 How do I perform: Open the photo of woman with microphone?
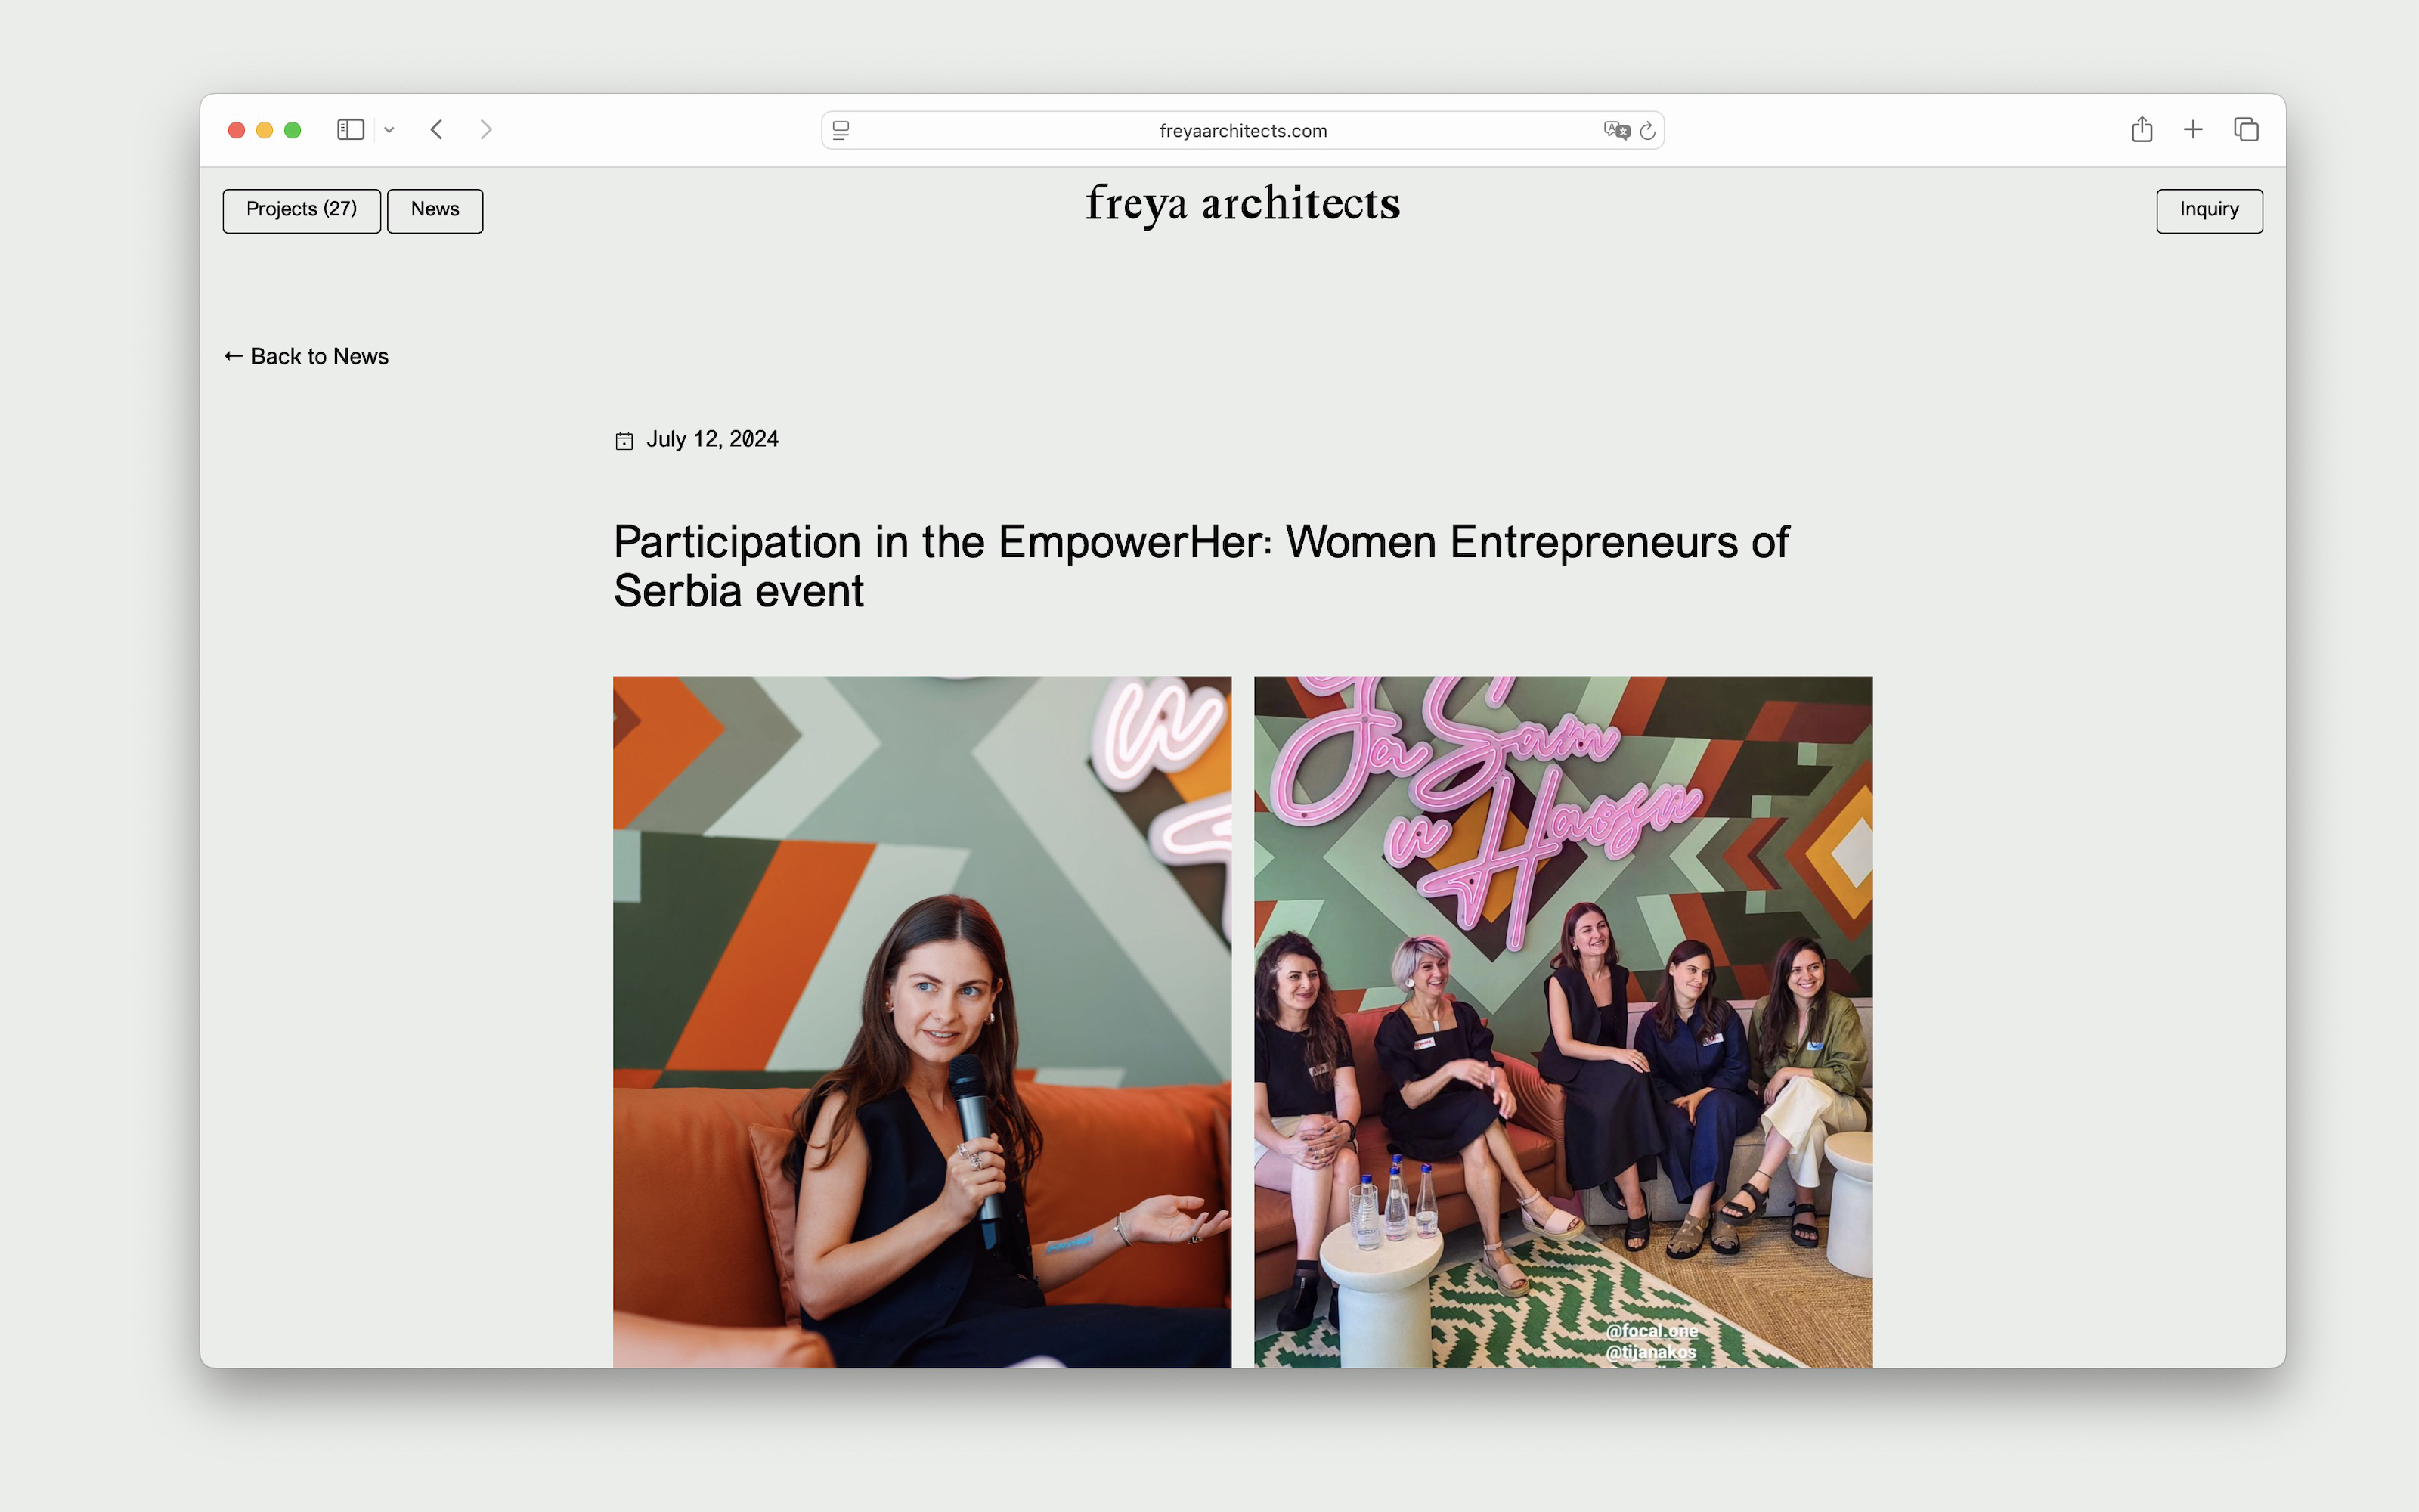[921, 1020]
